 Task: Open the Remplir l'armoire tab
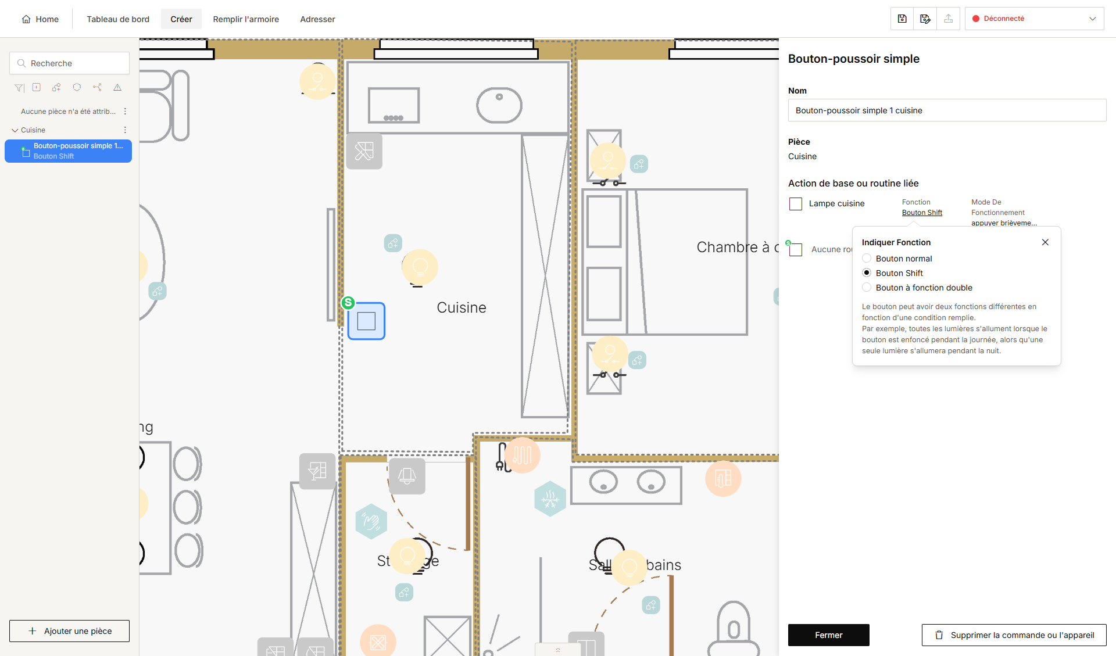point(246,19)
